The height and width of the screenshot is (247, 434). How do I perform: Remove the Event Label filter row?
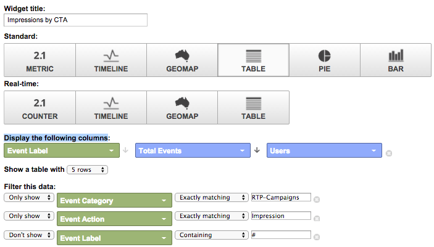click(x=317, y=237)
